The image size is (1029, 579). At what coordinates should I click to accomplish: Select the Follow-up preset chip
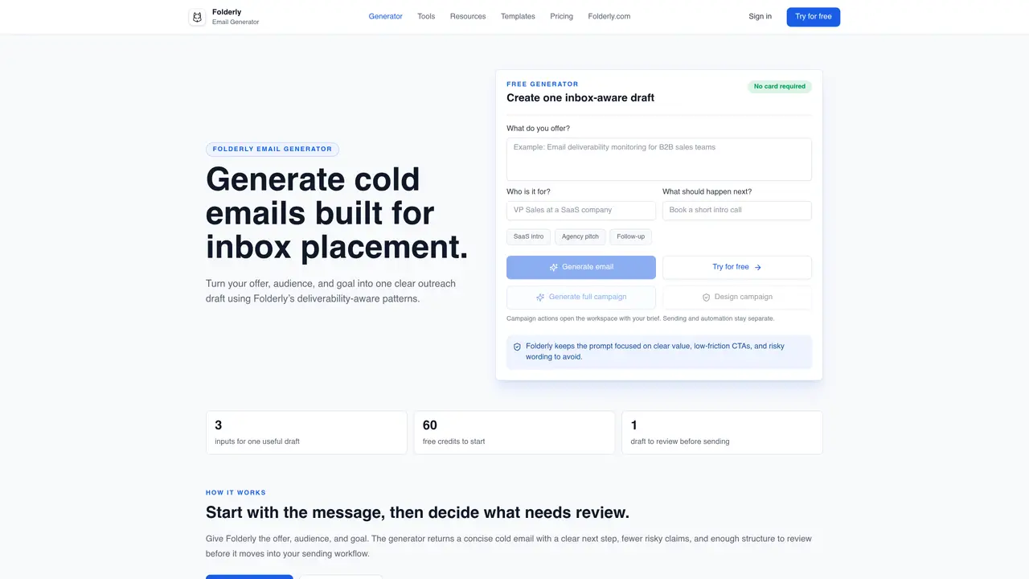(x=631, y=236)
